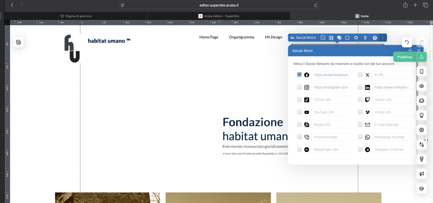
Task: Click the X URL input field
Action: pyautogui.click(x=391, y=75)
